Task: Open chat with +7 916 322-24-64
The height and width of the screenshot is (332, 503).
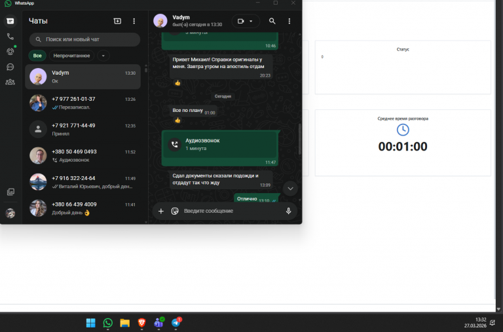Action: (x=83, y=182)
